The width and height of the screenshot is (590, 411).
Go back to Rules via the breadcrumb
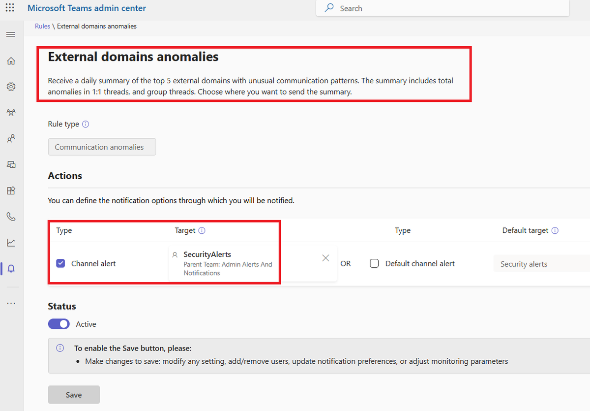click(x=42, y=26)
